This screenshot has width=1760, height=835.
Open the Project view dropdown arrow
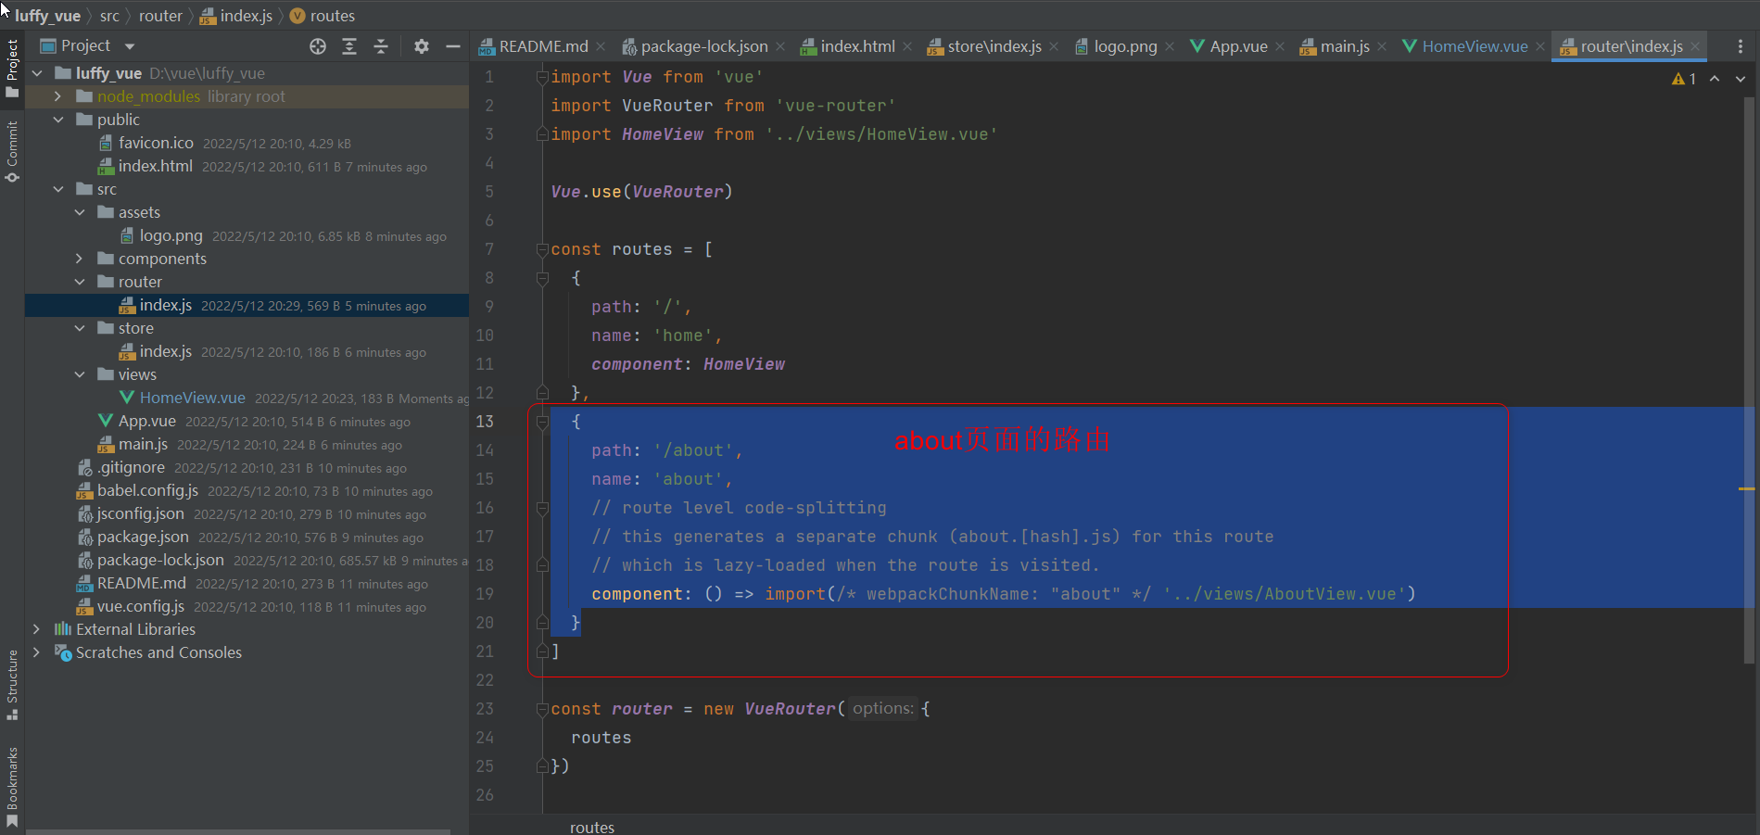coord(130,46)
